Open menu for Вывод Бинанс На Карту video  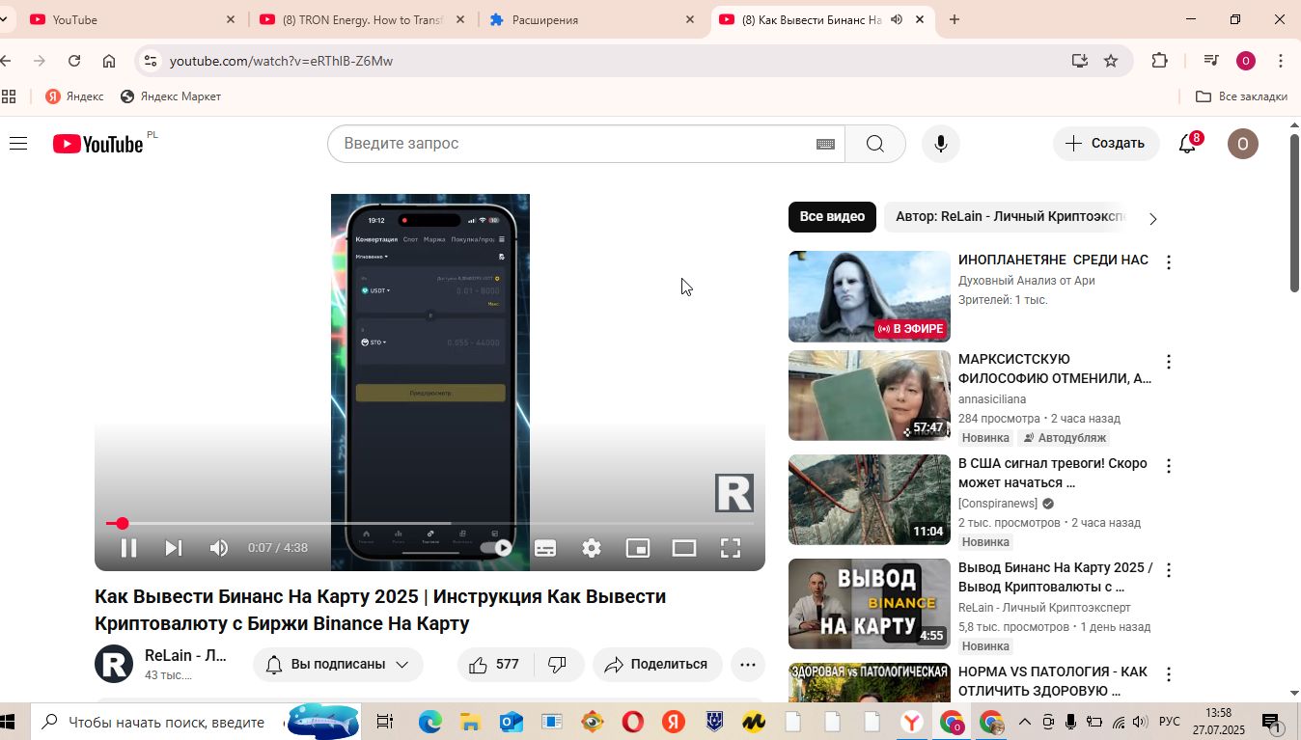[1169, 570]
